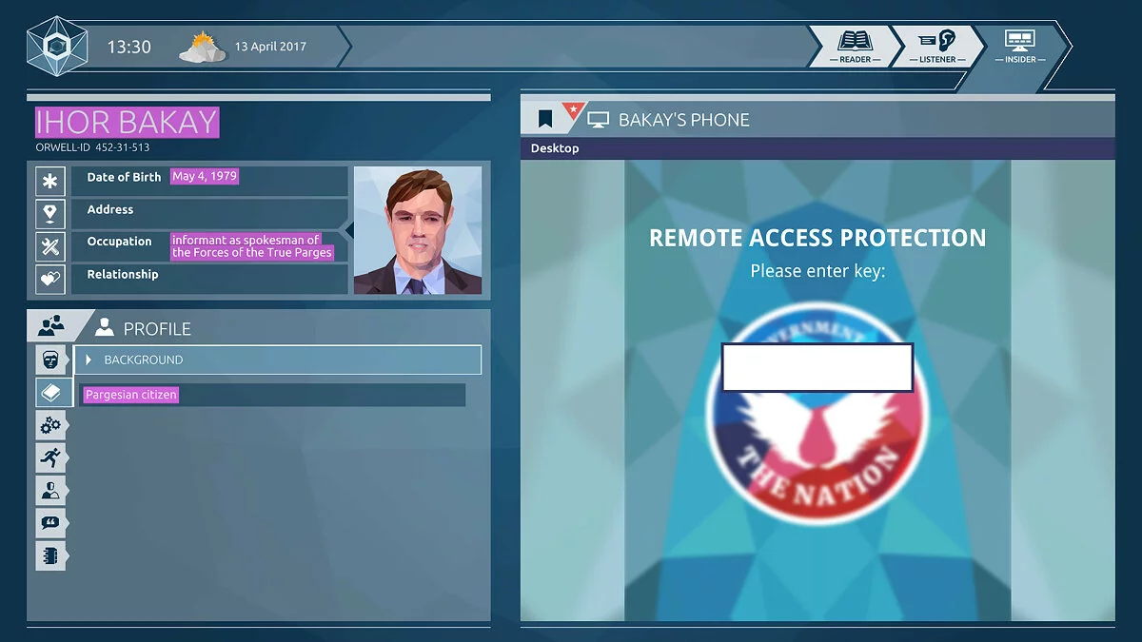The width and height of the screenshot is (1142, 642).
Task: Click the PROFILE panel header
Action: click(x=155, y=328)
